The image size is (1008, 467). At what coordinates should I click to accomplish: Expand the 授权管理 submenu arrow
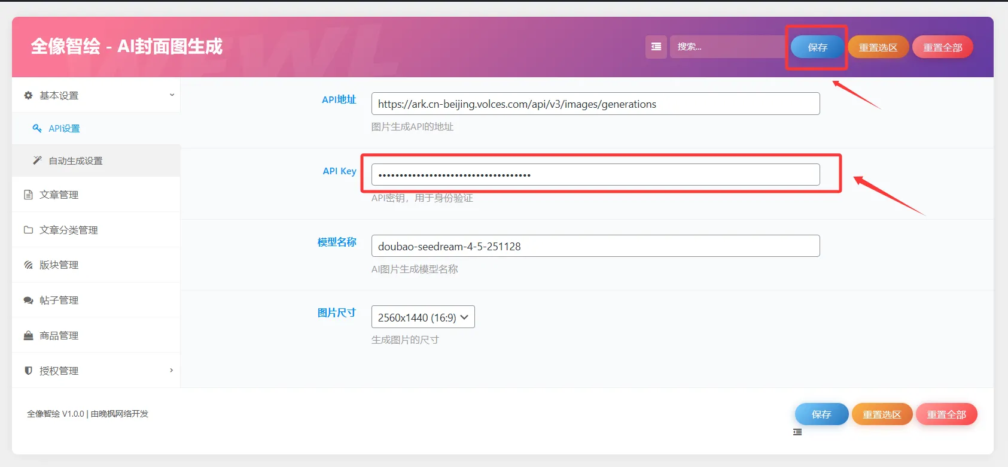tap(172, 370)
